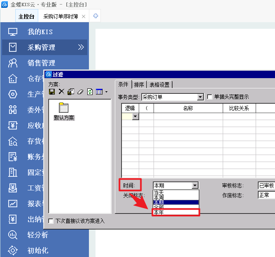The height and width of the screenshot is (257, 275).
Task: Choose 本年 from the time dropdown list
Action: [x=175, y=212]
